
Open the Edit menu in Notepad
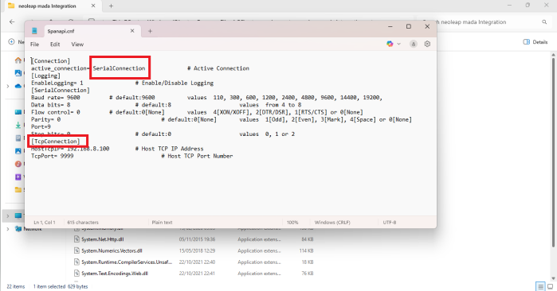[55, 45]
